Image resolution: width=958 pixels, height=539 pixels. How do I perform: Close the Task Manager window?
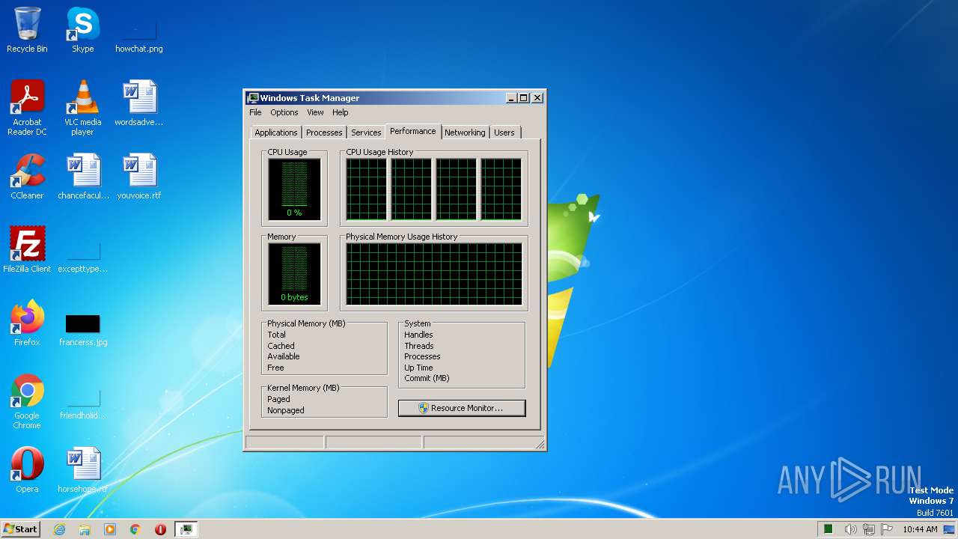pyautogui.click(x=537, y=98)
